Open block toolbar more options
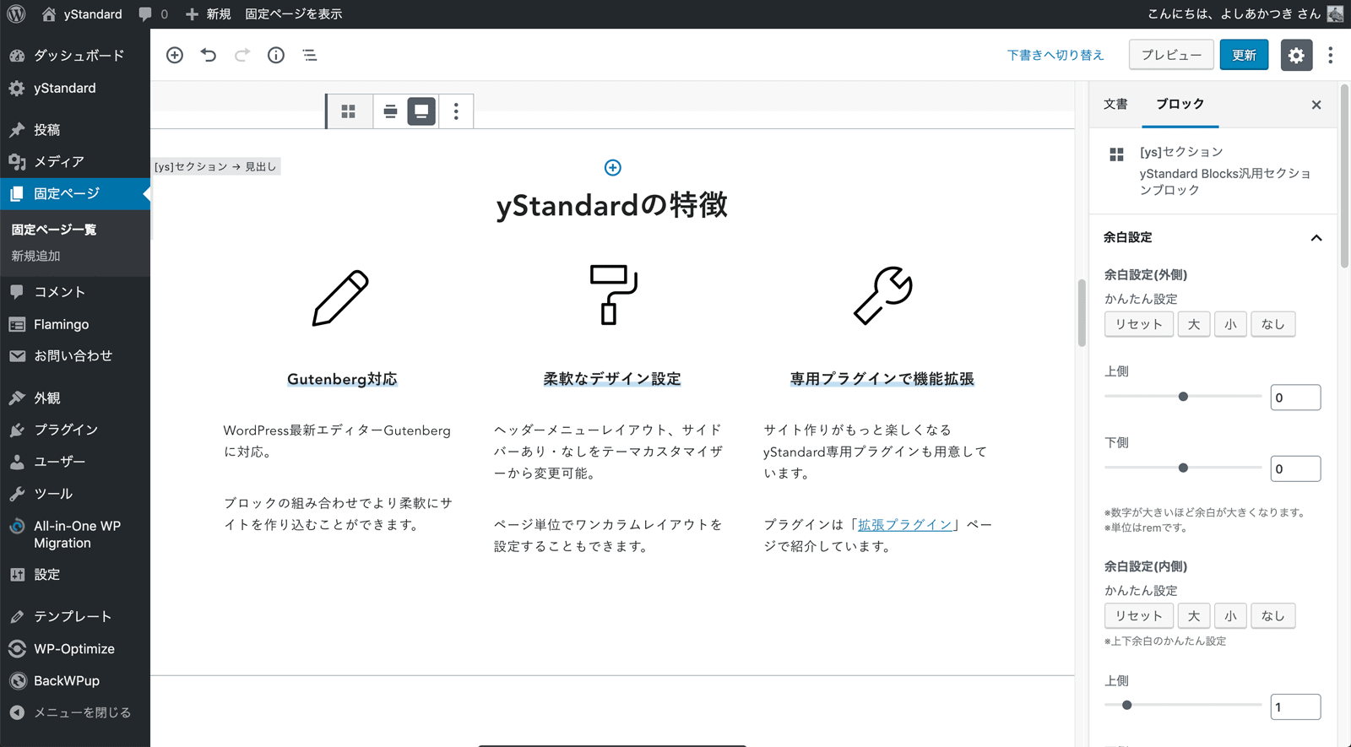Viewport: 1351px width, 747px height. [456, 111]
